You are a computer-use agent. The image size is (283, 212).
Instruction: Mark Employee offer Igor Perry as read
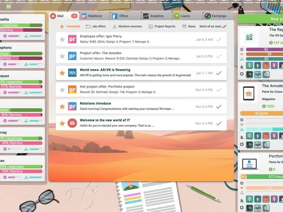pyautogui.click(x=219, y=39)
